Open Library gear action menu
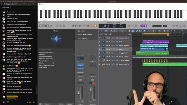 41,104
